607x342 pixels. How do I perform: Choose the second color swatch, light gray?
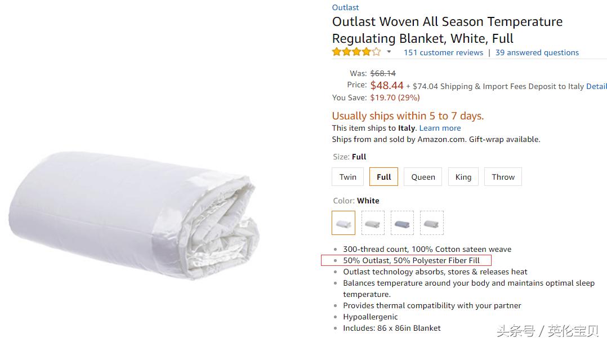coord(373,223)
